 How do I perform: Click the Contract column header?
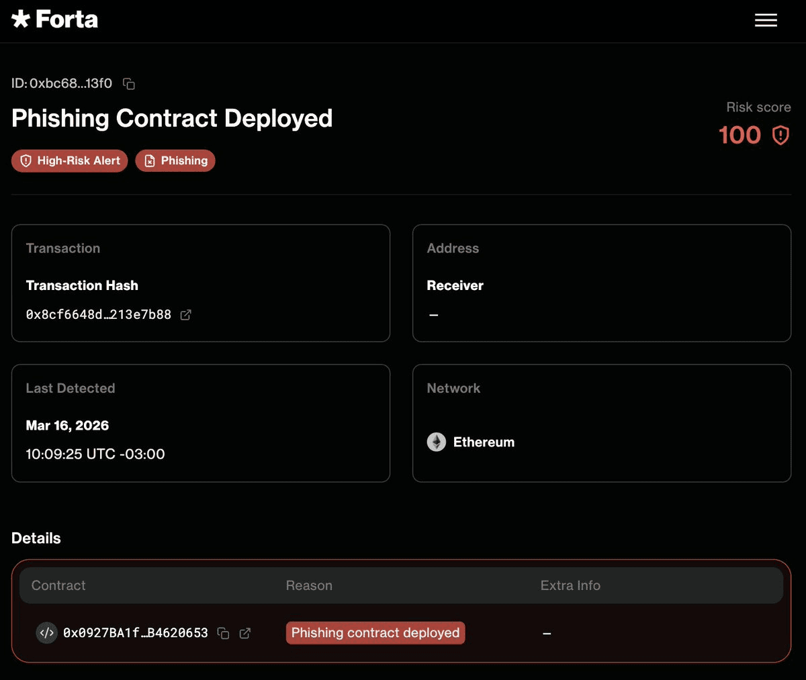tap(58, 585)
